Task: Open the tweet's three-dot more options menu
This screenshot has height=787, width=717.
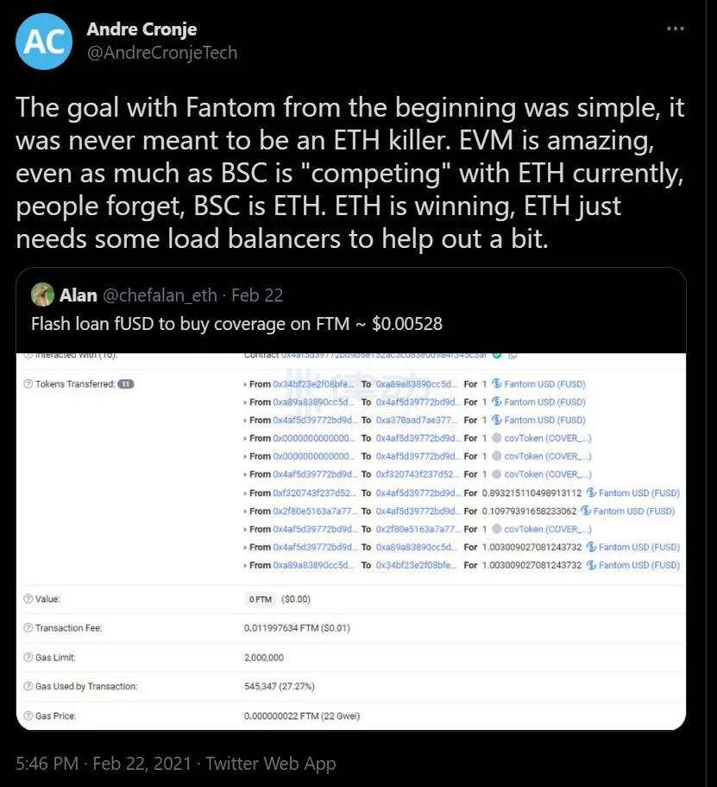Action: click(x=676, y=29)
